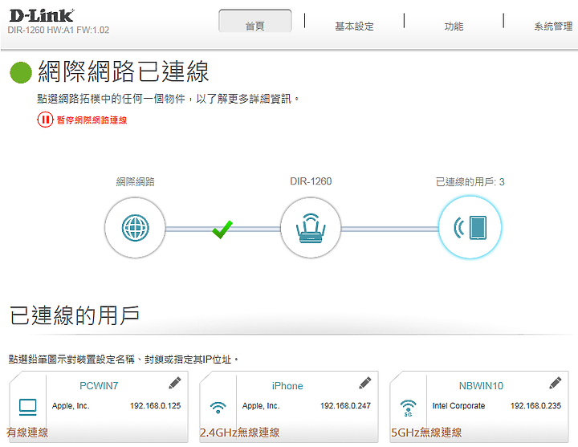578x447 pixels.
Task: Open the 功能 menu
Action: point(454,26)
